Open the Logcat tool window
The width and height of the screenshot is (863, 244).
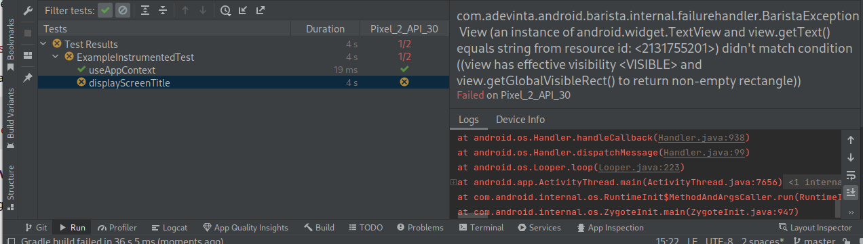(x=170, y=228)
